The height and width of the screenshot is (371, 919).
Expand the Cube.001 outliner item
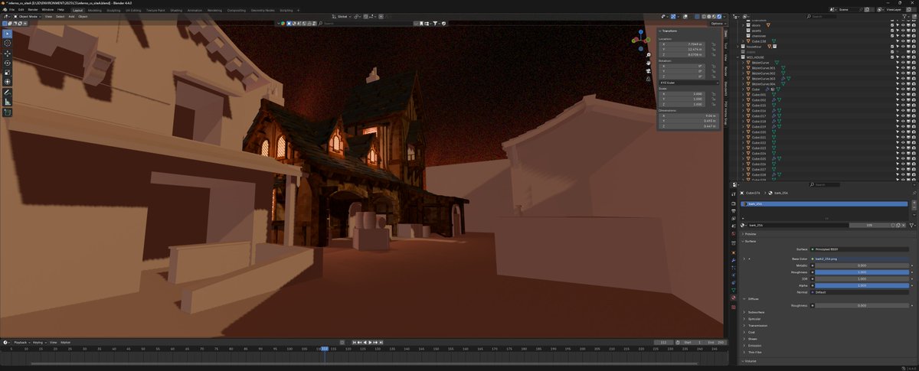click(744, 94)
